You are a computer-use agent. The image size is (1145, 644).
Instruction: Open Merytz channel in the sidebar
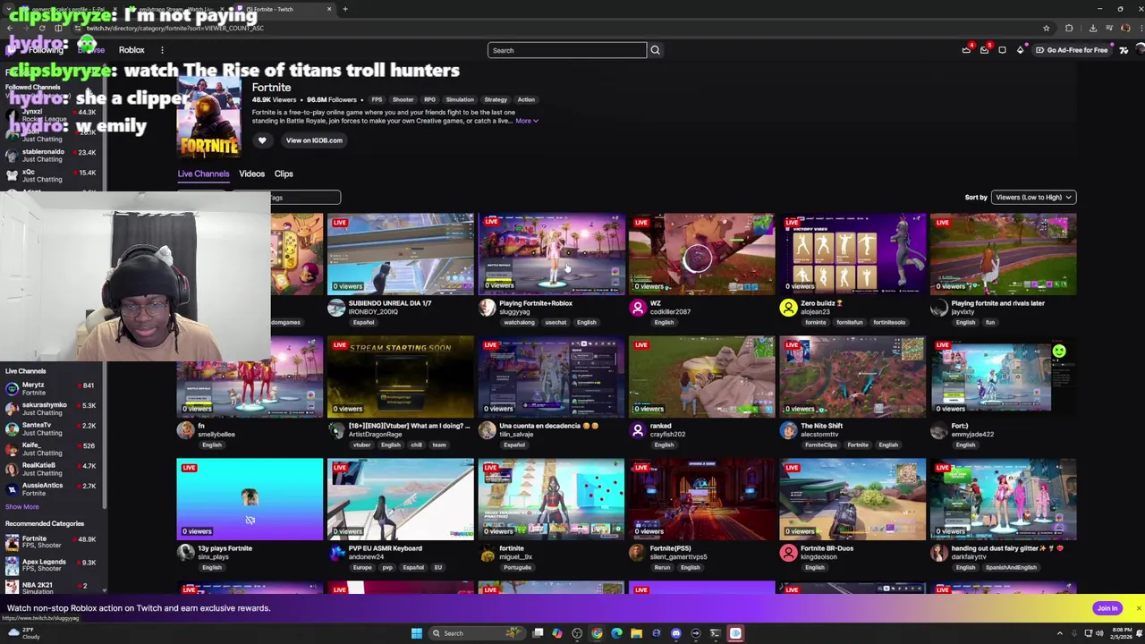point(50,389)
